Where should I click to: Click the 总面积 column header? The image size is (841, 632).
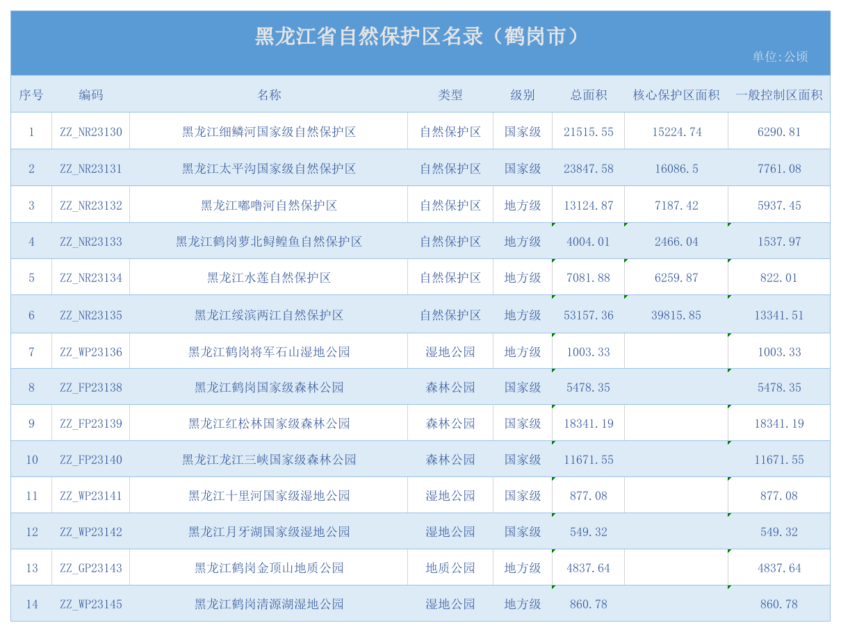pyautogui.click(x=589, y=94)
